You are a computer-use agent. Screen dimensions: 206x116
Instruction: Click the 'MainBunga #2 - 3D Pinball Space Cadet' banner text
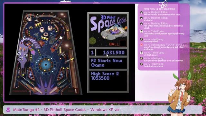67,110
